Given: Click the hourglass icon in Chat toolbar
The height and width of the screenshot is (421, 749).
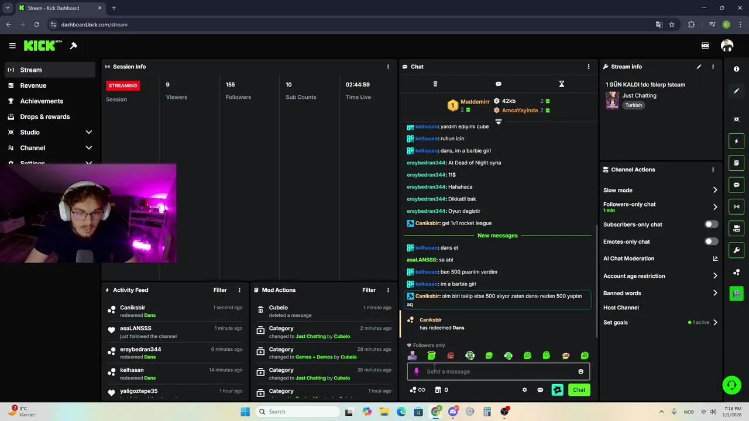Looking at the screenshot, I should (561, 84).
